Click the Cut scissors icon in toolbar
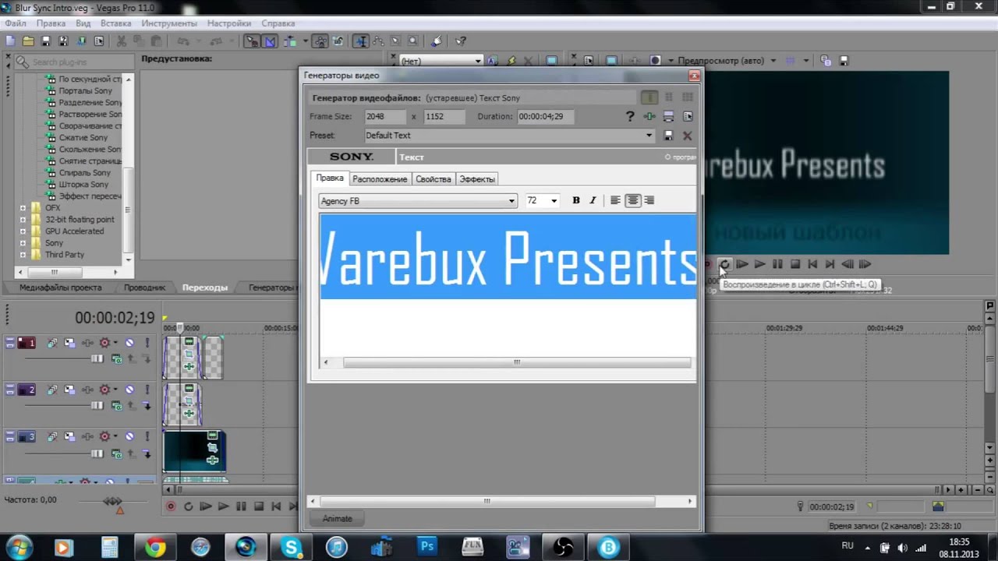998x561 pixels. tap(122, 41)
